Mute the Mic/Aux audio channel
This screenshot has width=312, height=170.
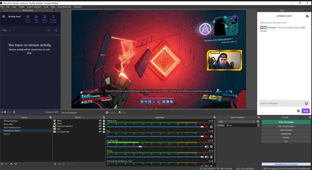[207, 157]
